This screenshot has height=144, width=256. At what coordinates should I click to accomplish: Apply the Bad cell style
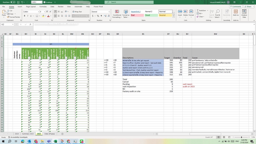pos(137,15)
